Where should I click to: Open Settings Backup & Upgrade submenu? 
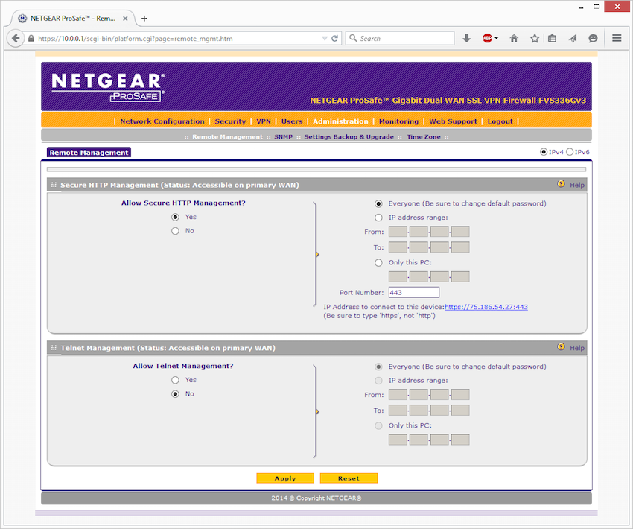tap(349, 136)
